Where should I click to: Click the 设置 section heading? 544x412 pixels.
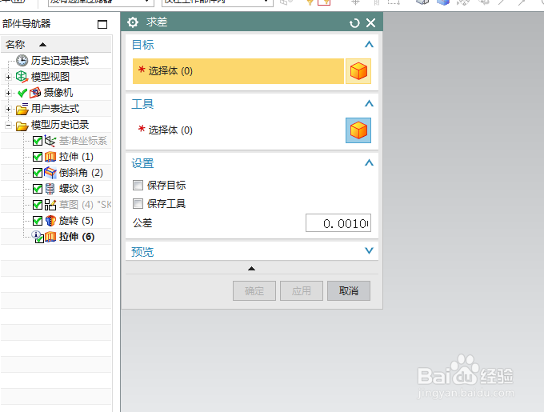coord(142,163)
